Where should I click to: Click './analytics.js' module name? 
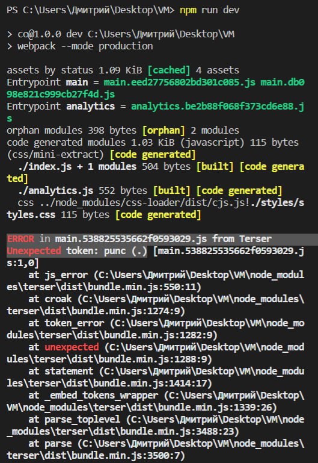click(55, 191)
